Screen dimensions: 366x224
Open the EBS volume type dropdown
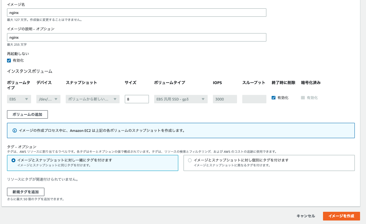click(19, 99)
